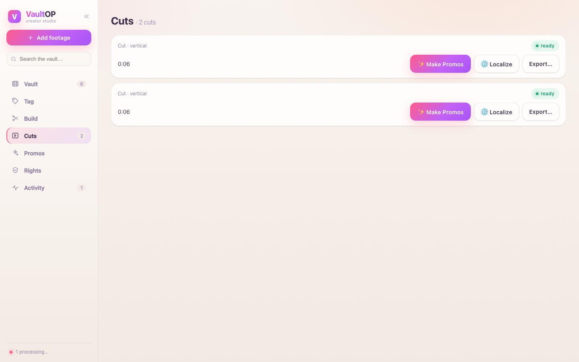
Task: Click the Cuts play icon in the sidebar
Action: (15, 136)
